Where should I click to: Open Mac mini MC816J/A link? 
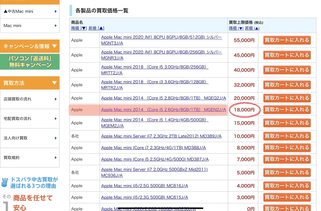tap(144, 186)
